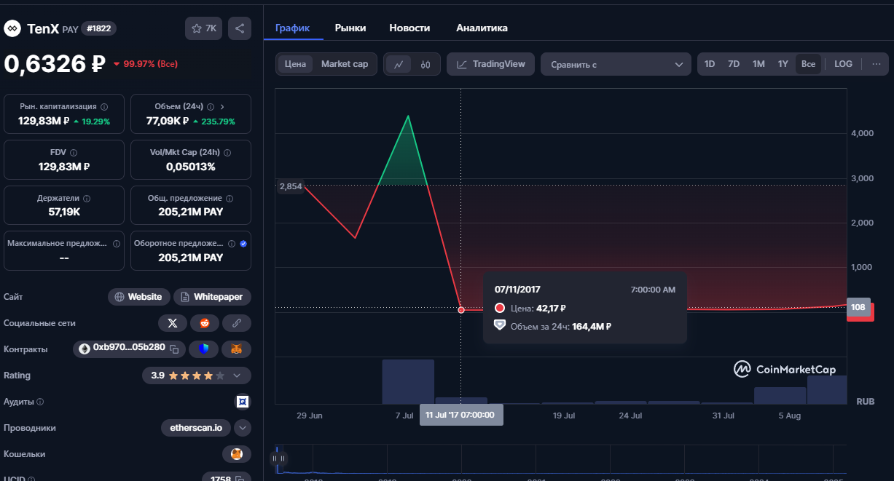Show info for Оборотное предложение
The height and width of the screenshot is (481, 894).
coord(232,244)
